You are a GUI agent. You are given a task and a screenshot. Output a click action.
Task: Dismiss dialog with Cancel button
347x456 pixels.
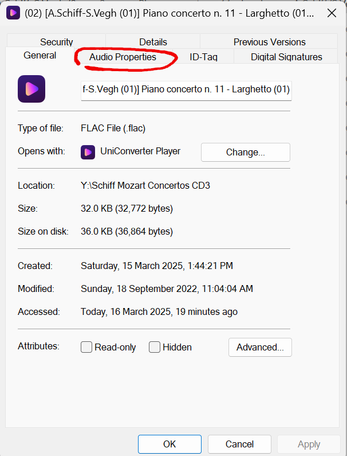(x=239, y=444)
